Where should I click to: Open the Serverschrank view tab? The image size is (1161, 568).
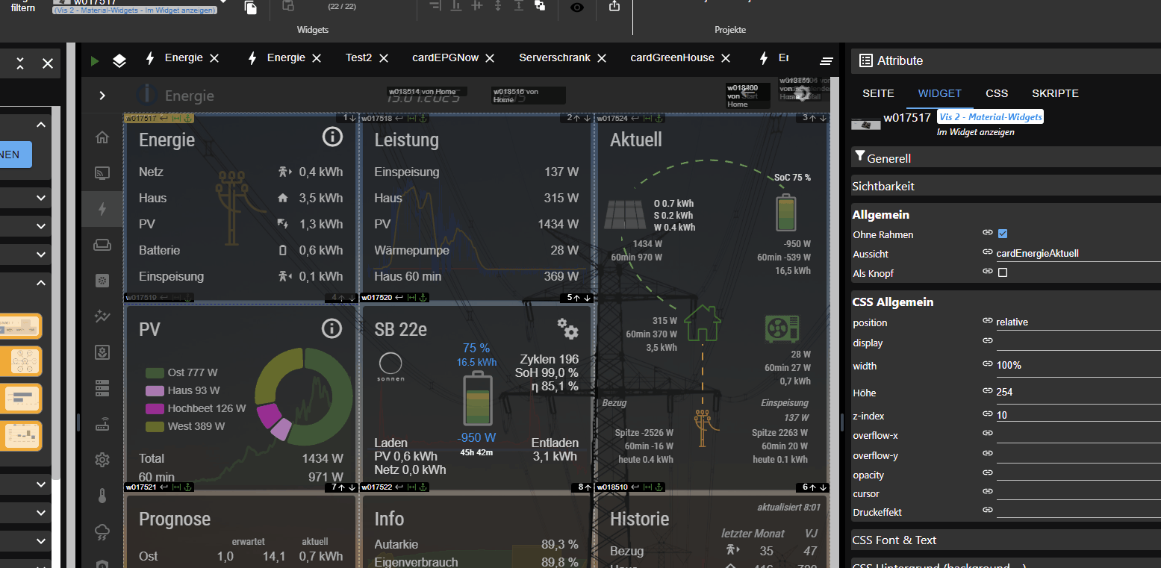tap(555, 57)
